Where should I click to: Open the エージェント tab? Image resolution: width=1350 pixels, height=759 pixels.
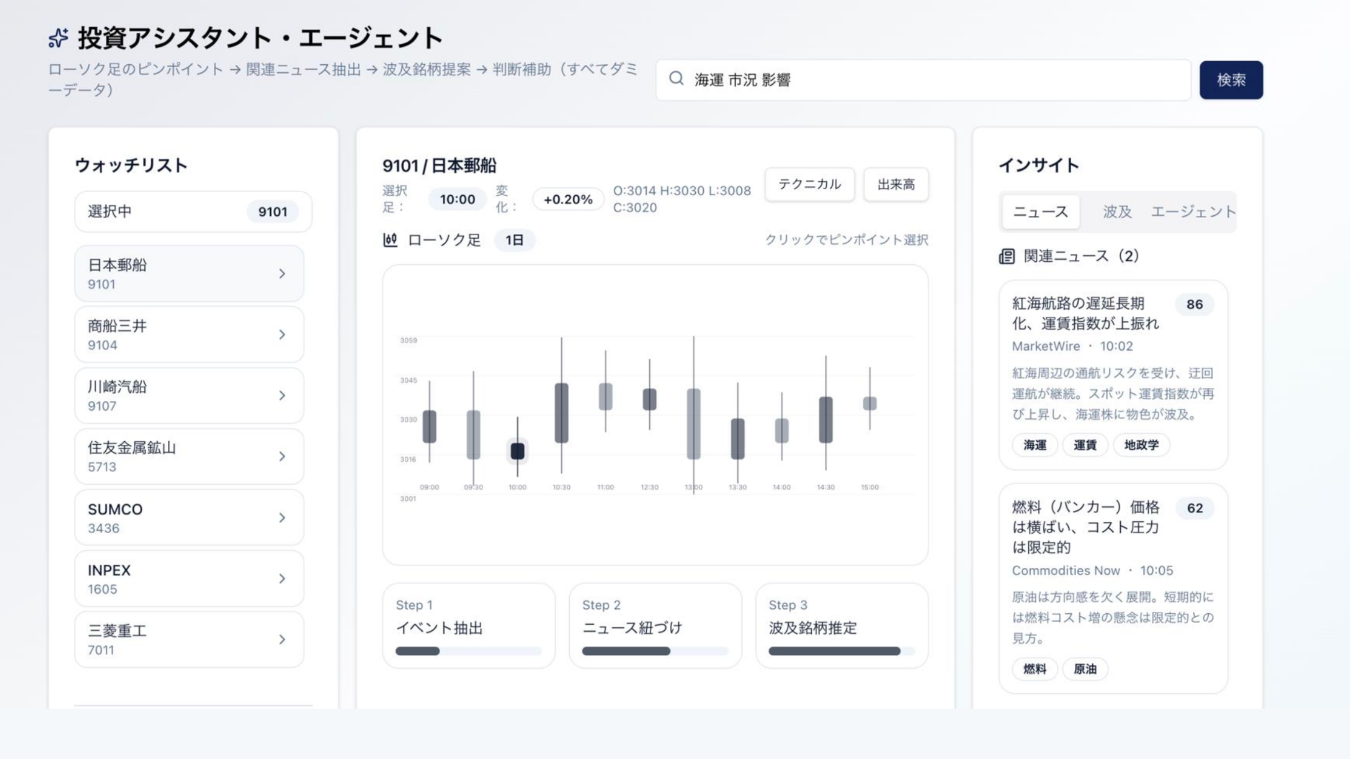[x=1193, y=212]
